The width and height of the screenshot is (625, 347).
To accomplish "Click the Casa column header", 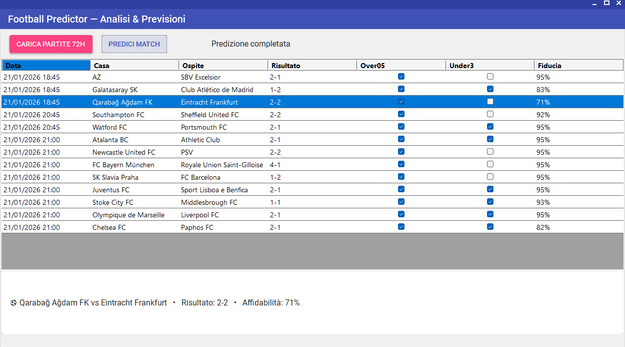I will point(134,66).
